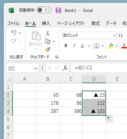Click cell showing 112
The width and height of the screenshot is (127, 139).
(x=94, y=103)
